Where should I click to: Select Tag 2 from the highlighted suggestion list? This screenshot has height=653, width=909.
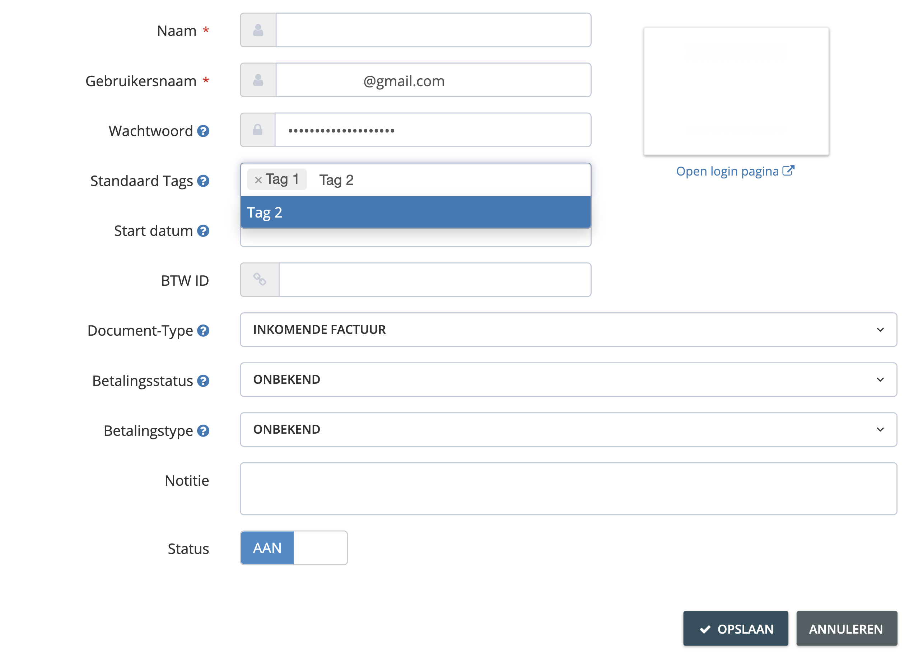[416, 212]
